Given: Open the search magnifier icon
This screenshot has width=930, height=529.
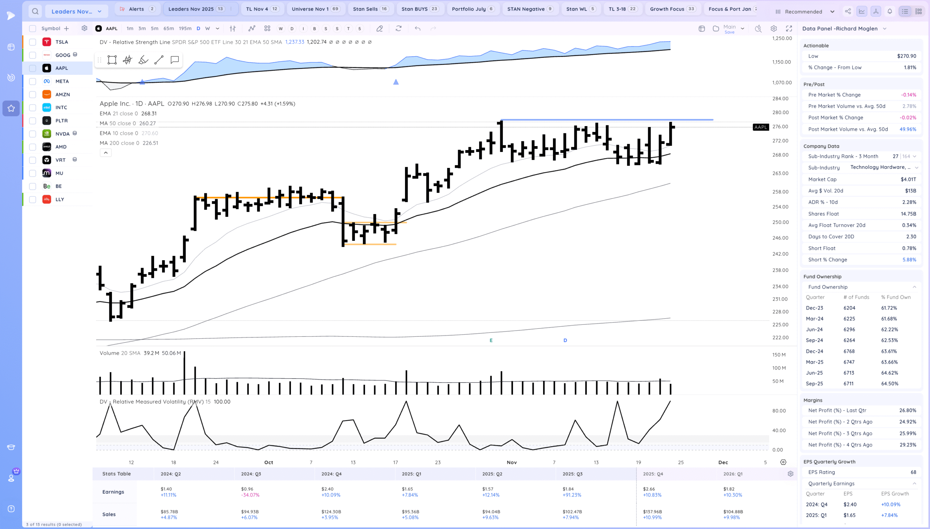Looking at the screenshot, I should tap(35, 11).
